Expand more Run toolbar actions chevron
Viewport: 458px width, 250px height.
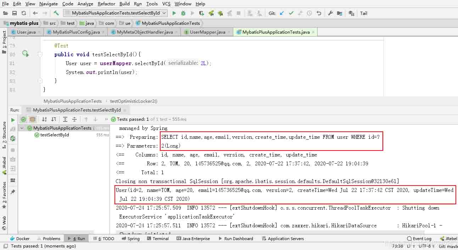pos(106,119)
